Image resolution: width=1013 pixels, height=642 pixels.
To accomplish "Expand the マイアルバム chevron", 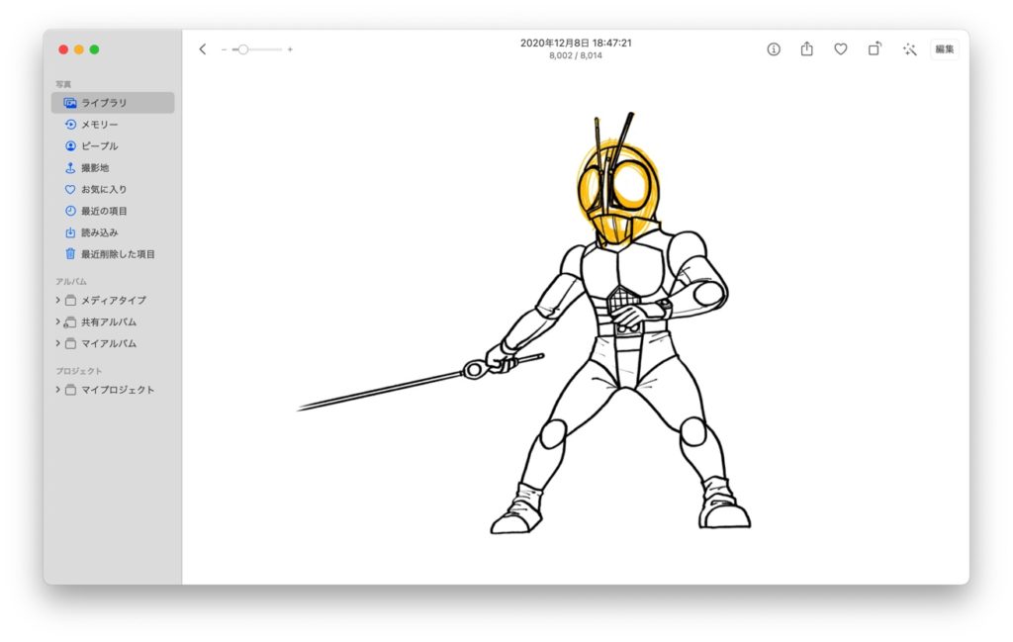I will click(x=57, y=343).
